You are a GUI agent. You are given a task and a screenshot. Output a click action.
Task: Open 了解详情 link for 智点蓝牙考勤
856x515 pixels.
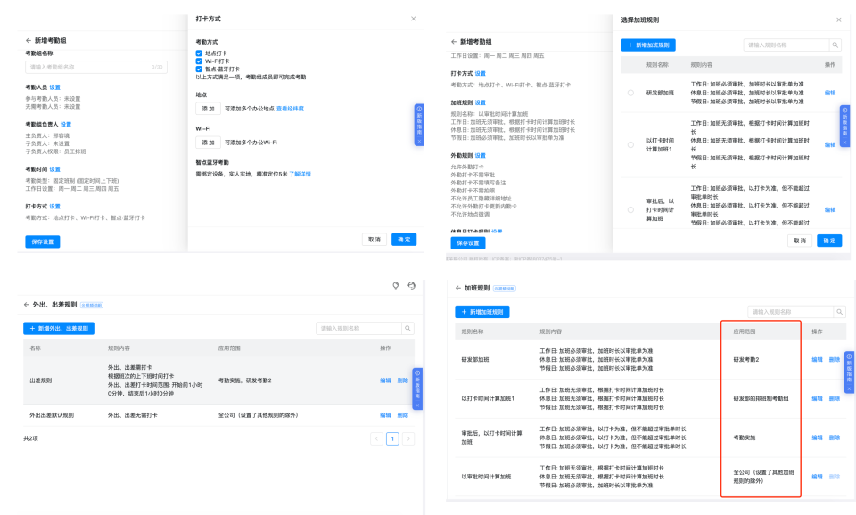click(300, 174)
